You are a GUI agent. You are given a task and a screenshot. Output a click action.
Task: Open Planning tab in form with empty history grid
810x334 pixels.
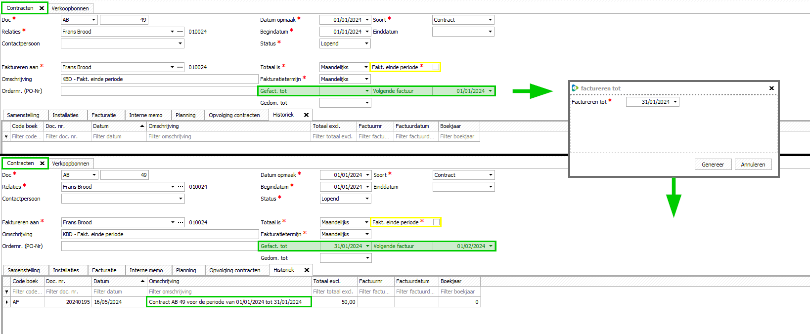pos(185,115)
